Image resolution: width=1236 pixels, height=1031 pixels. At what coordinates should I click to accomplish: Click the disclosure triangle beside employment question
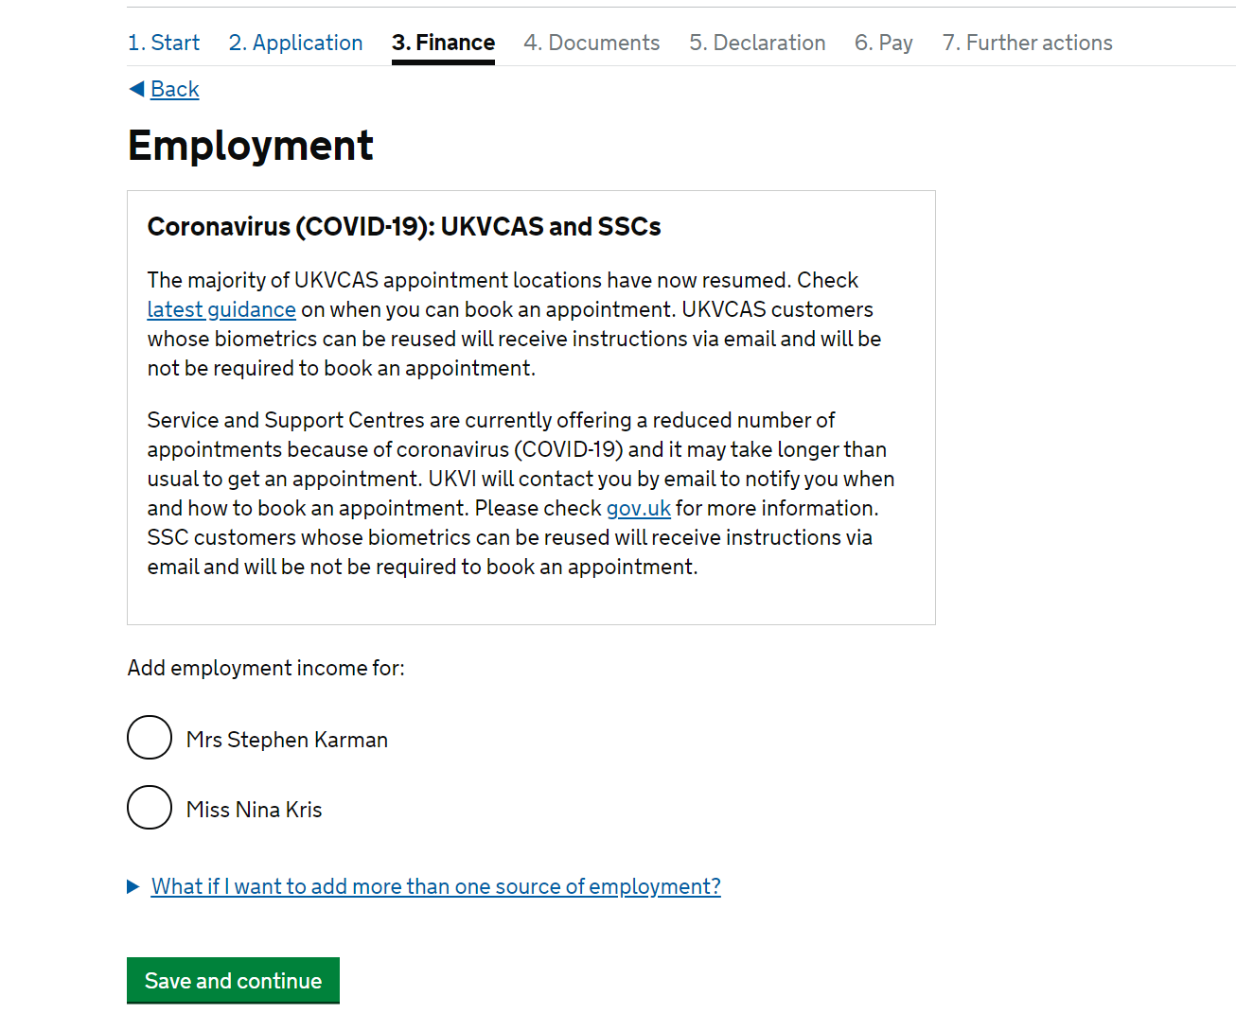132,886
